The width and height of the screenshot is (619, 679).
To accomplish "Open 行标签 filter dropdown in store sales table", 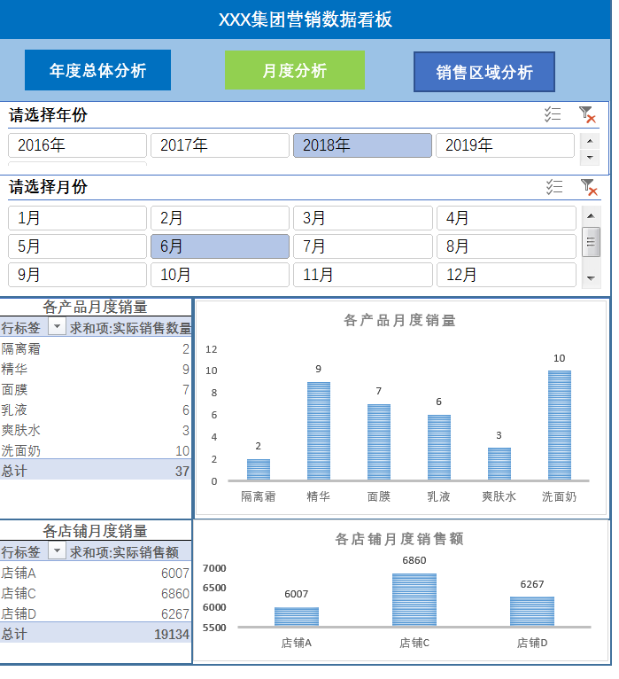I will point(57,550).
